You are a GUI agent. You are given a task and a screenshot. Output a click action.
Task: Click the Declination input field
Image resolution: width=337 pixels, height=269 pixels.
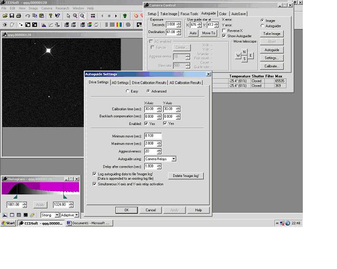(x=171, y=32)
